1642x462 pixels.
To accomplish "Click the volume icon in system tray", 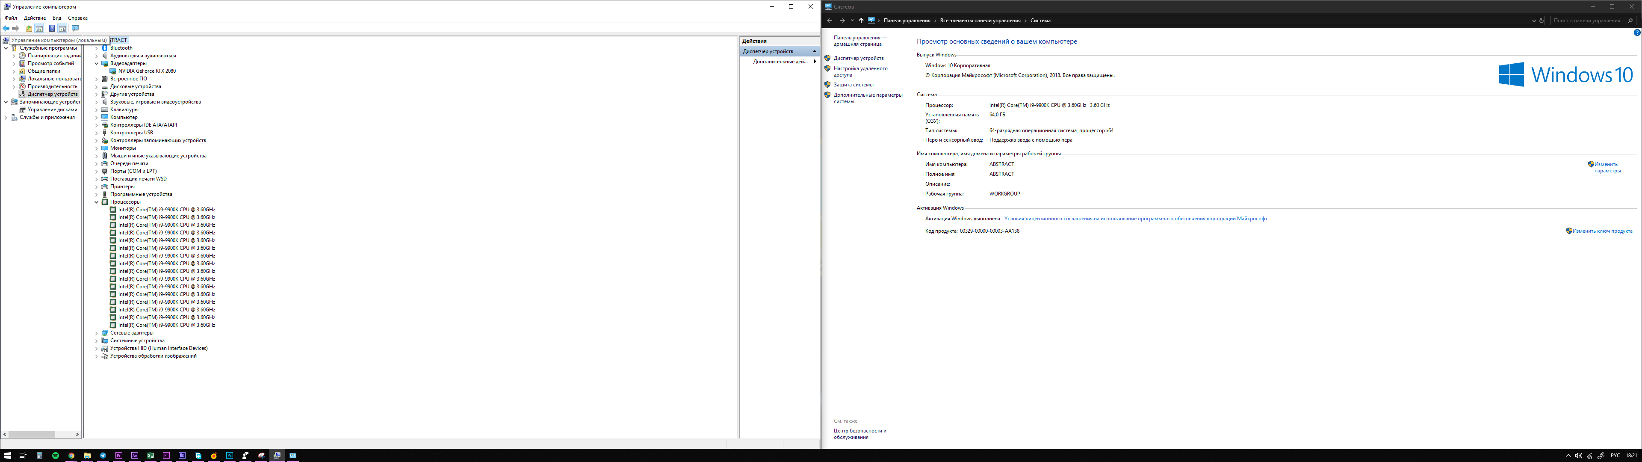I will pos(1578,456).
